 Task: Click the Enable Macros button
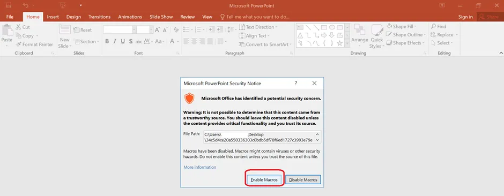coord(264,179)
